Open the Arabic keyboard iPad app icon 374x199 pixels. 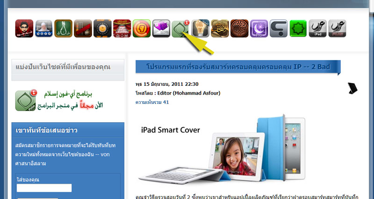318,29
